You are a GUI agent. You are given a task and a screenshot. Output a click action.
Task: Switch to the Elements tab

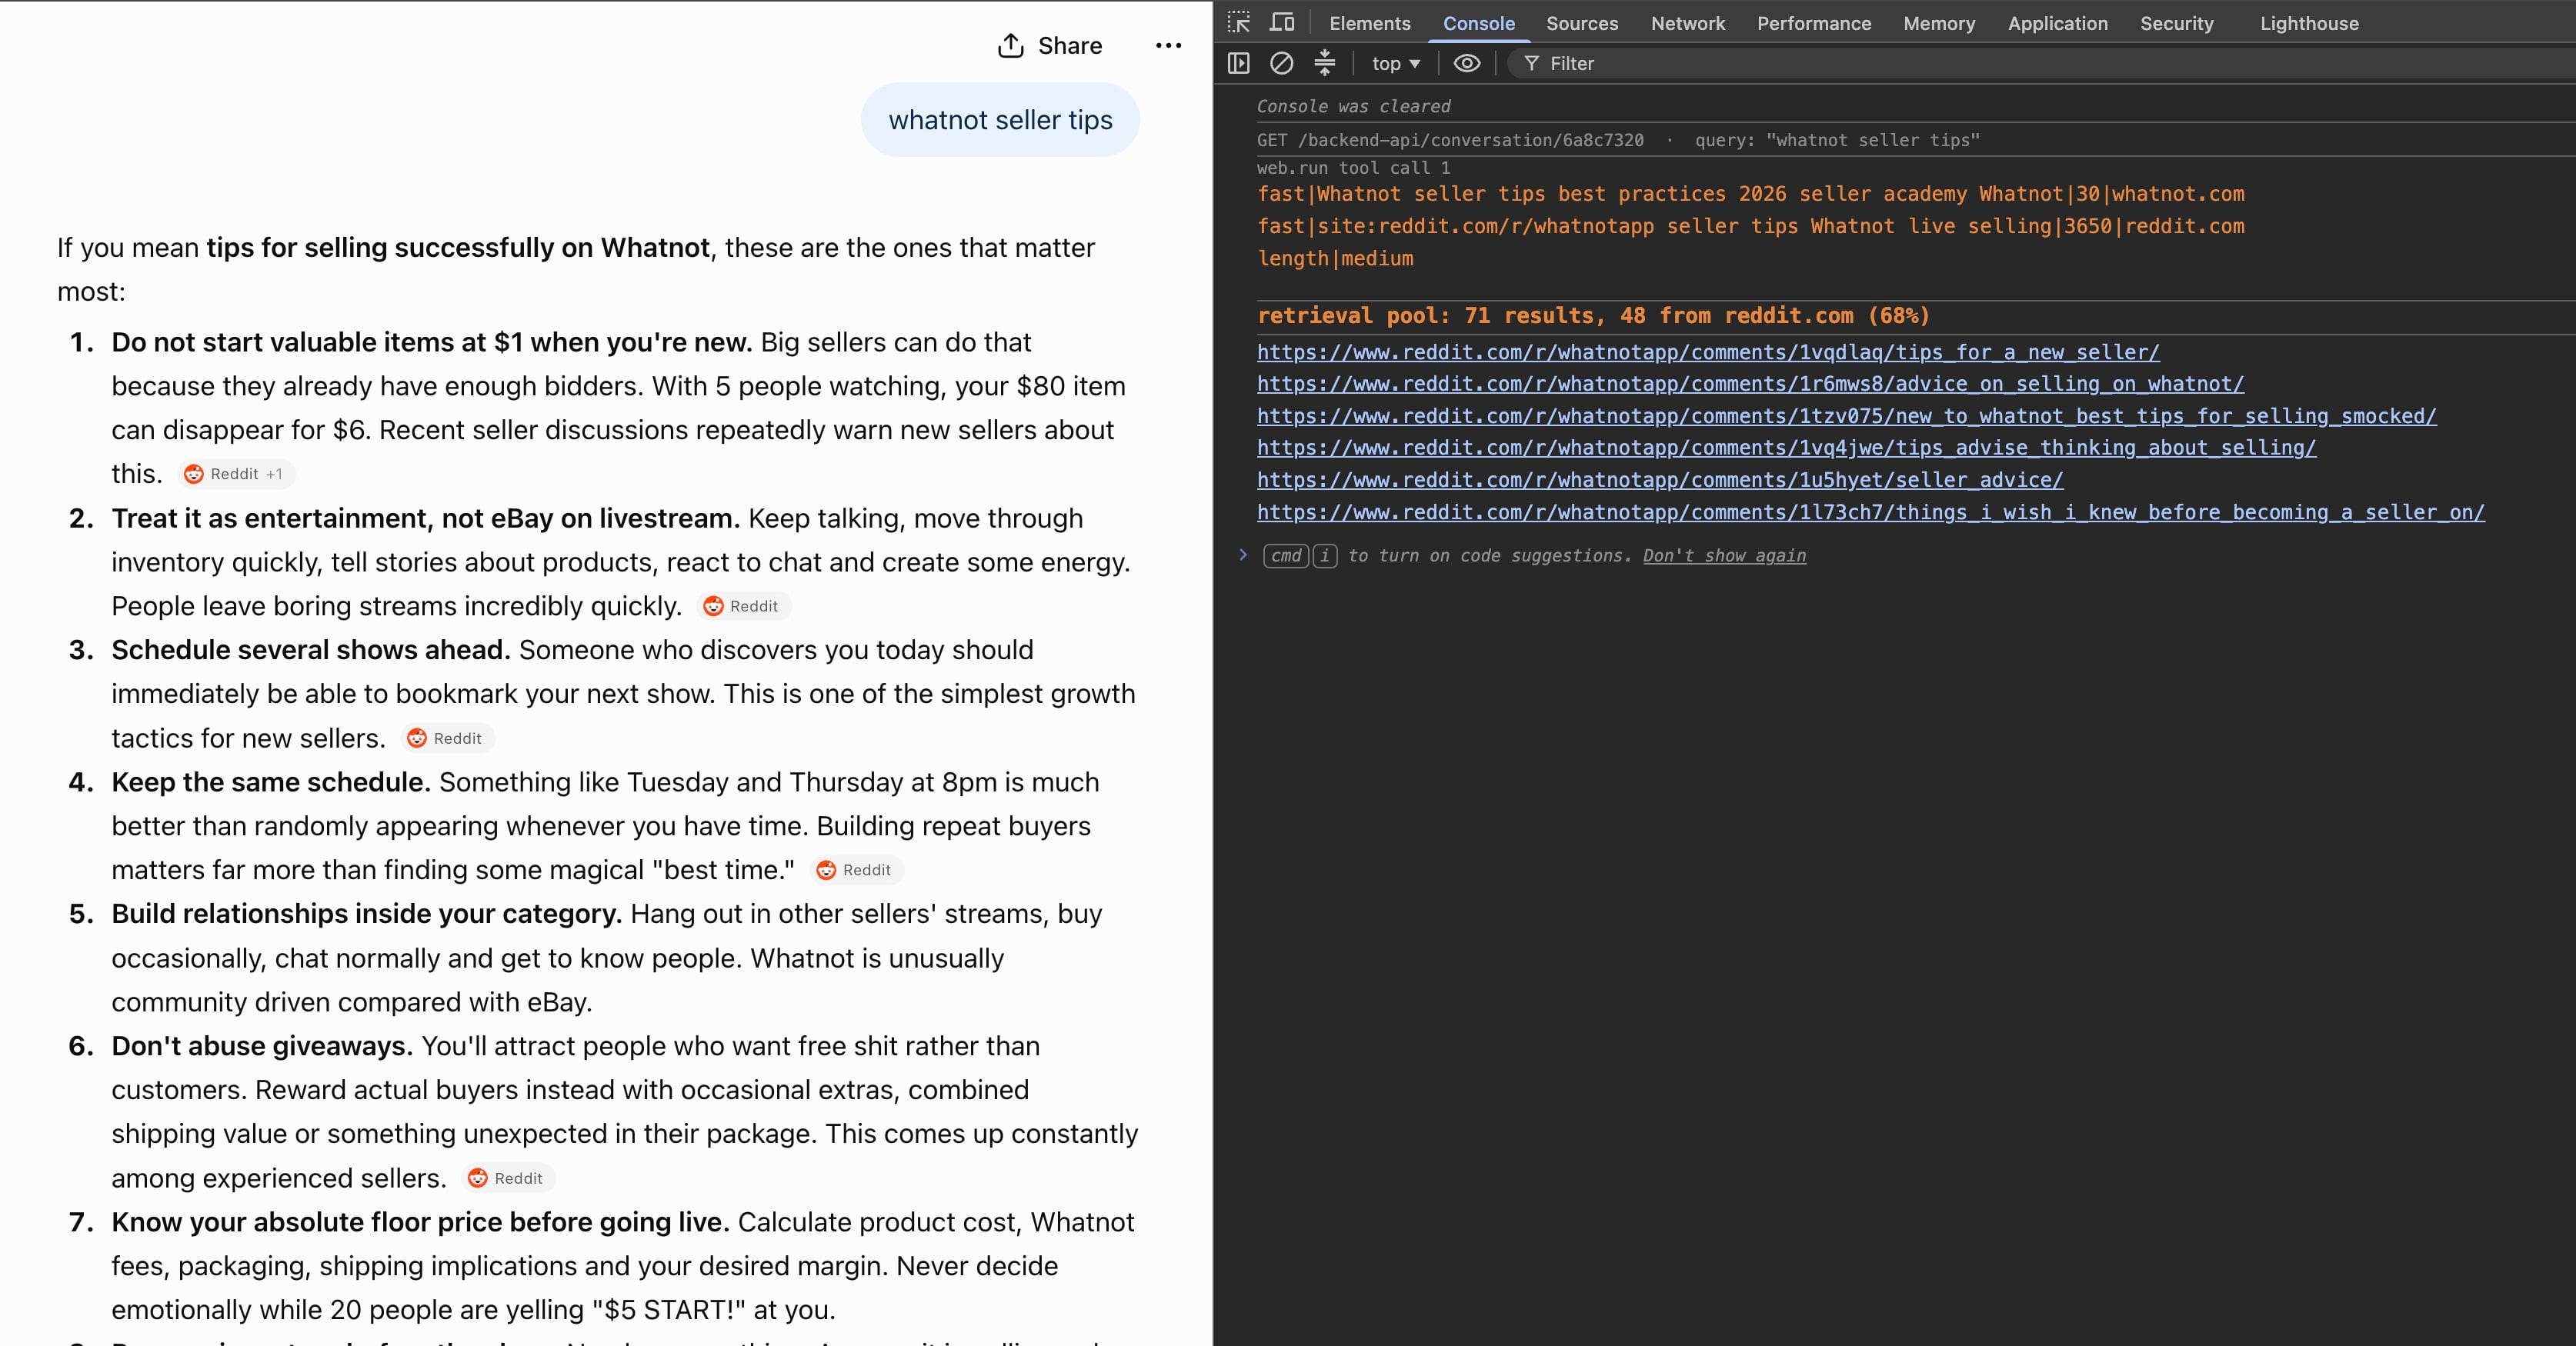tap(1369, 23)
